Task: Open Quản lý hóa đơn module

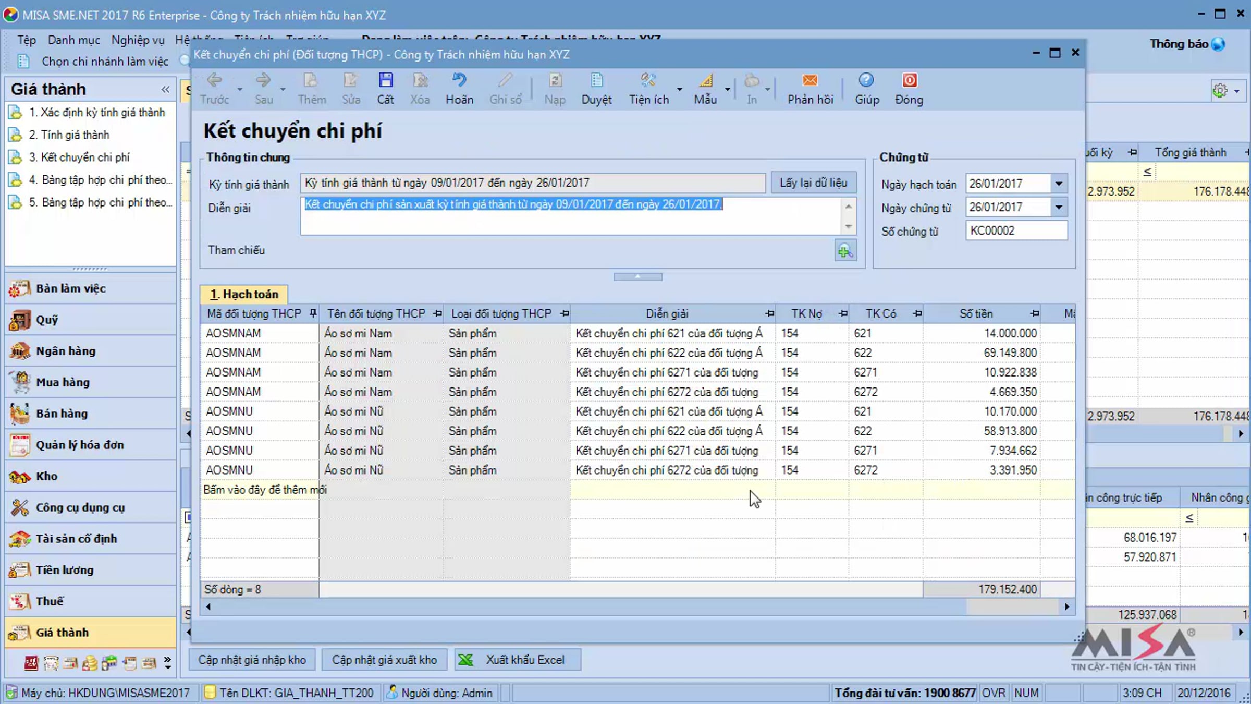Action: click(91, 445)
